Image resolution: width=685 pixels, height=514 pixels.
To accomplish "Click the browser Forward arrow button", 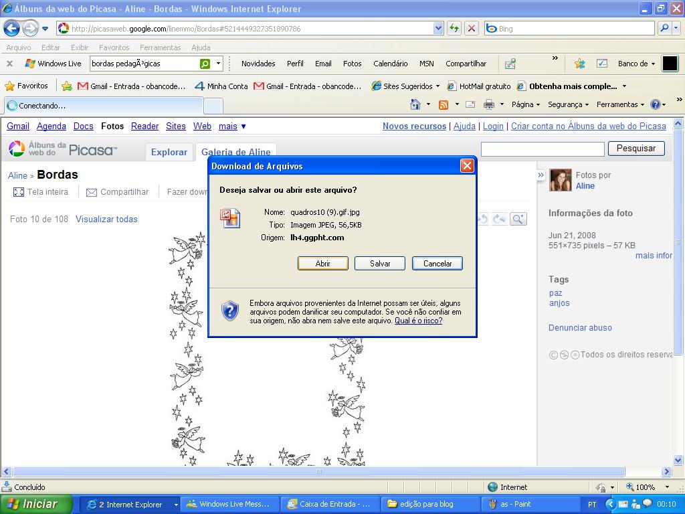I will click(29, 29).
